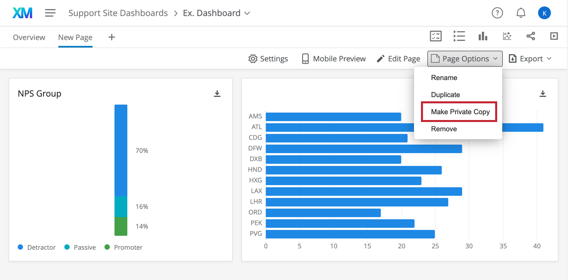Viewport: 568px width, 280px height.
Task: Click the green Promoter bar segment
Action: click(121, 227)
